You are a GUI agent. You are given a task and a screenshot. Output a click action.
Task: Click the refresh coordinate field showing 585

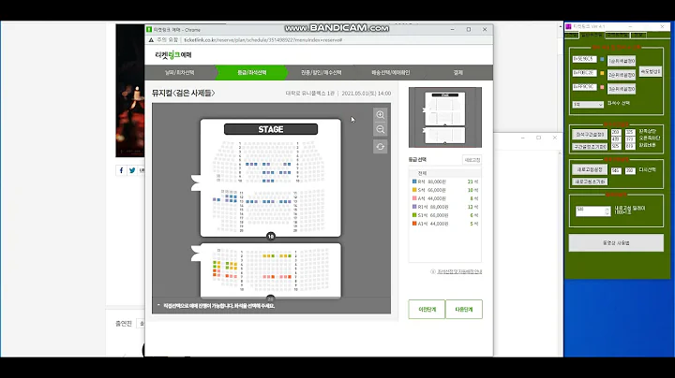(616, 170)
